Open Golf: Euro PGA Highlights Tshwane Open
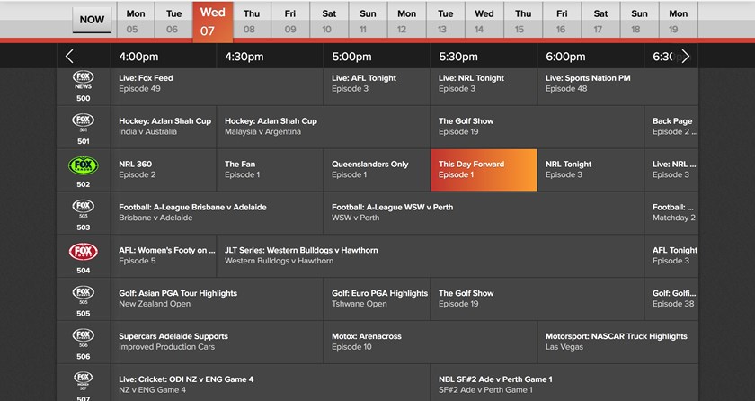The image size is (755, 401). tap(377, 299)
